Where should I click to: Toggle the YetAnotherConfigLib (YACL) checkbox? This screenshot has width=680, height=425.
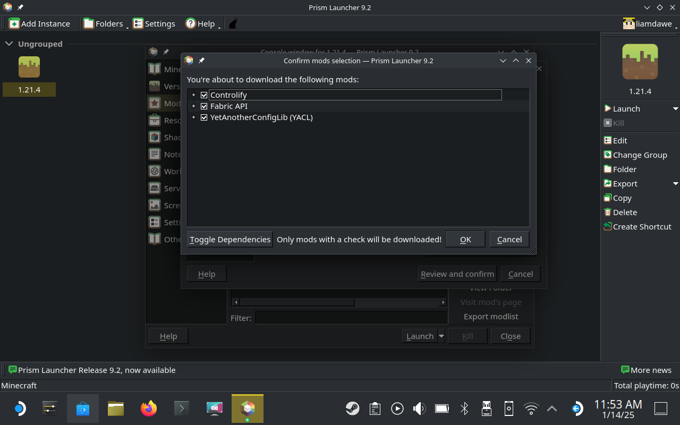[x=204, y=117]
